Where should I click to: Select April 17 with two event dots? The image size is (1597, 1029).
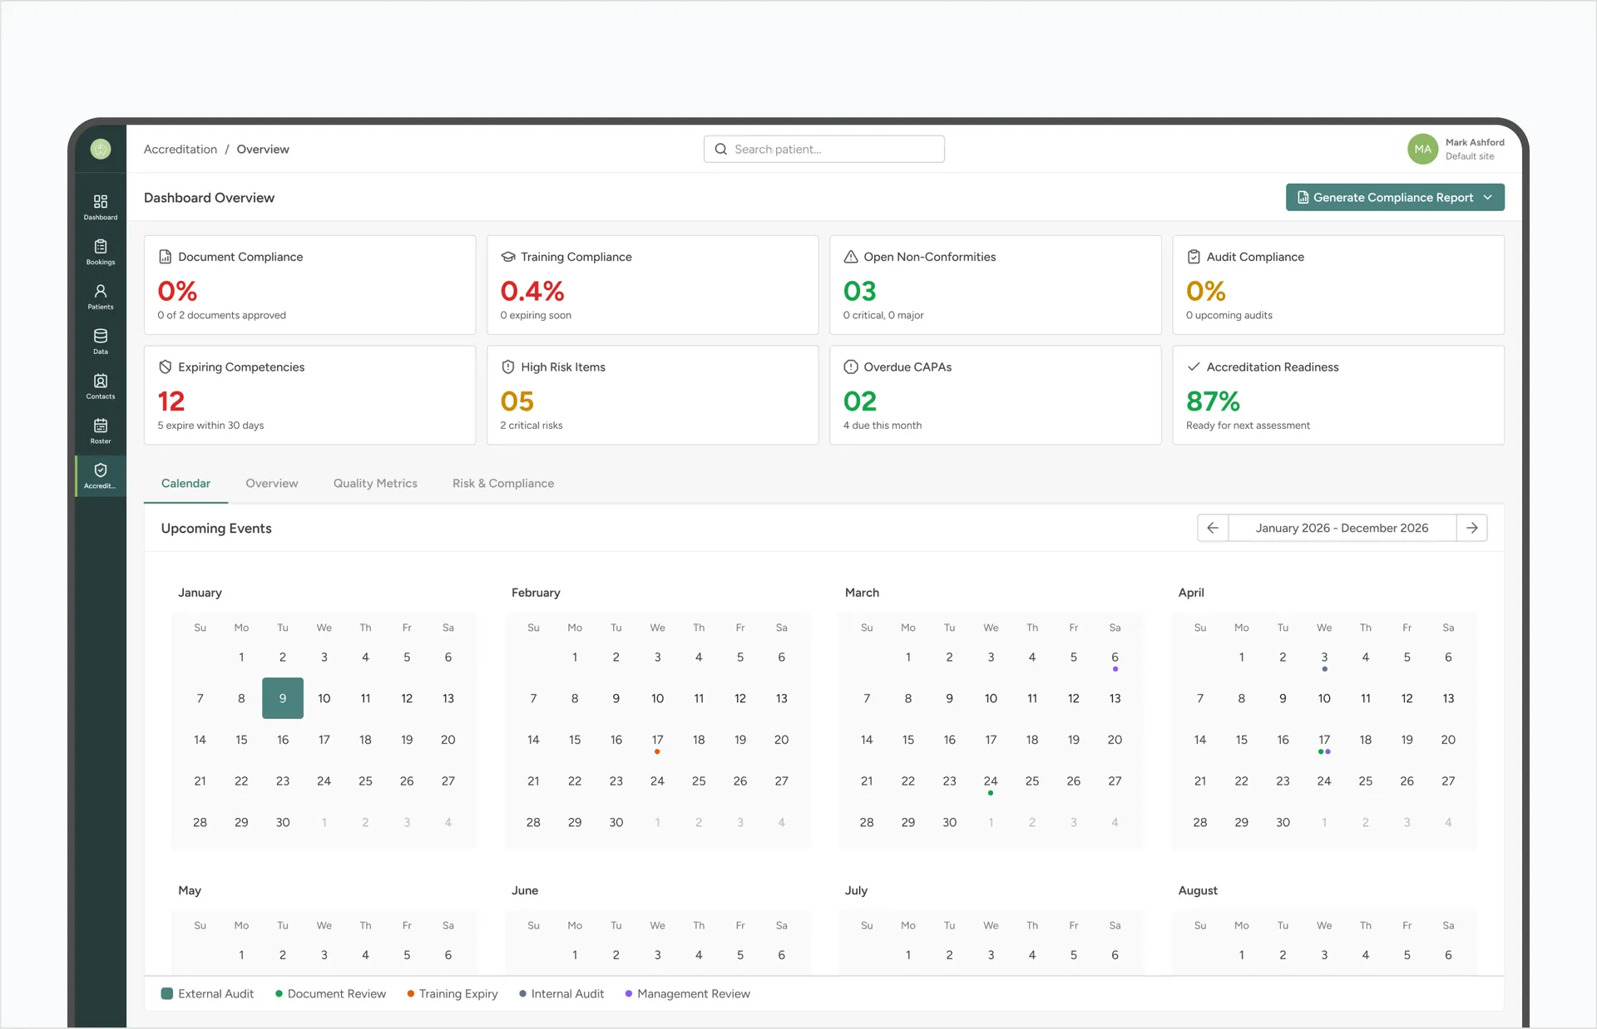point(1324,740)
